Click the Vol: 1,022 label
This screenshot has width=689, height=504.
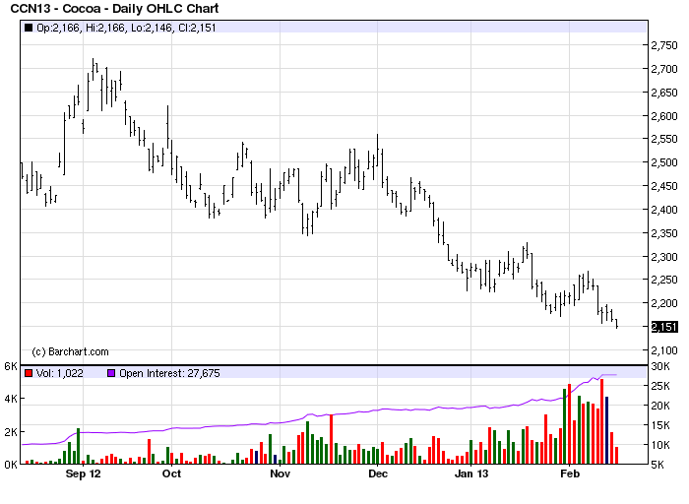pyautogui.click(x=59, y=373)
